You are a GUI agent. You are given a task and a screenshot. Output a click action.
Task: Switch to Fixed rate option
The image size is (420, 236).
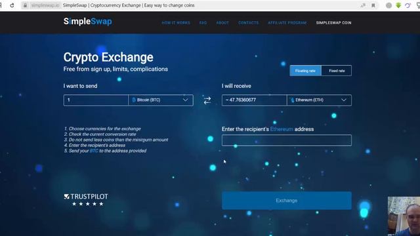tap(337, 71)
